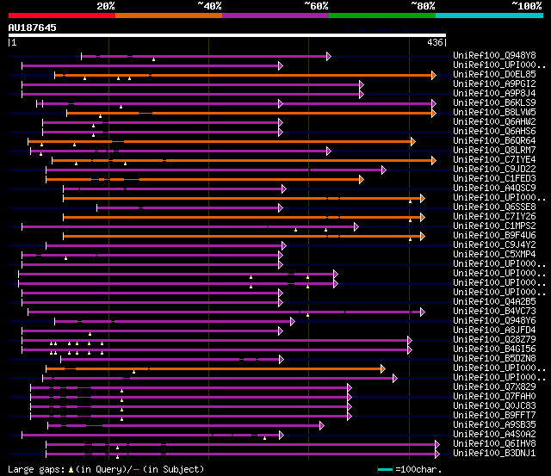Select the AU187645 query title

pyautogui.click(x=33, y=28)
